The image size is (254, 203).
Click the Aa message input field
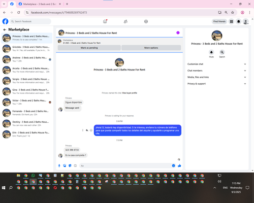click(x=125, y=165)
